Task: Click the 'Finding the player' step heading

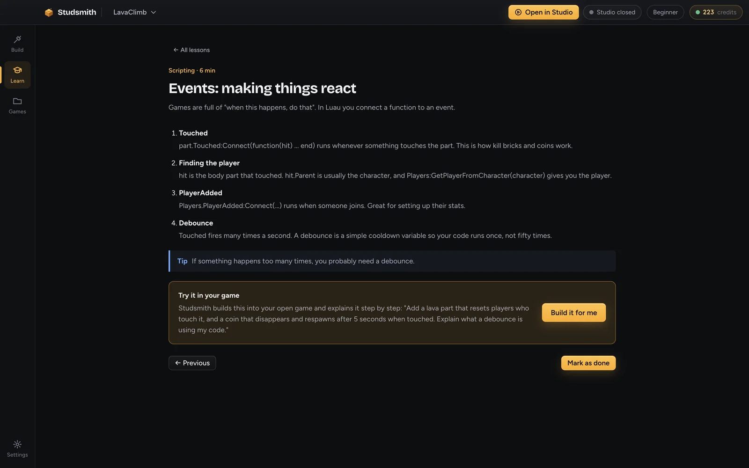Action: (x=209, y=163)
